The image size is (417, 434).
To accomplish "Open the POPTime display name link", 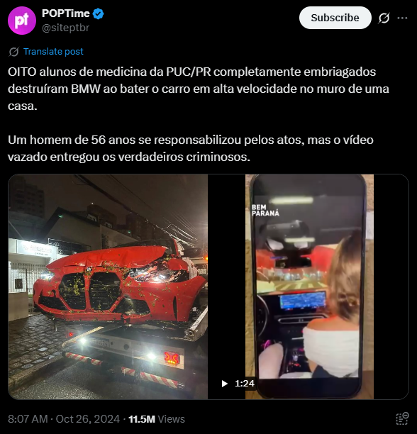I will [x=65, y=13].
